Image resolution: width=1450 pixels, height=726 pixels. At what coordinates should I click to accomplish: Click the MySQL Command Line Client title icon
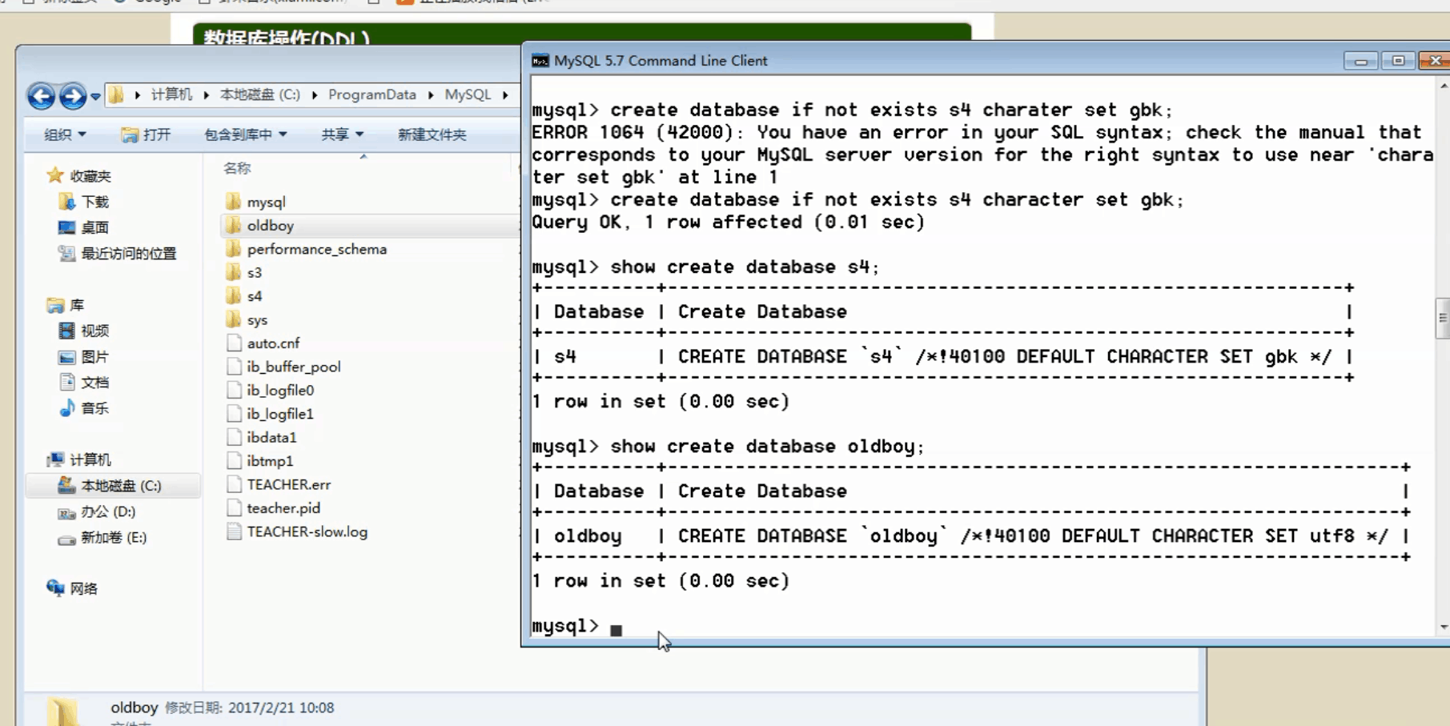pos(540,61)
